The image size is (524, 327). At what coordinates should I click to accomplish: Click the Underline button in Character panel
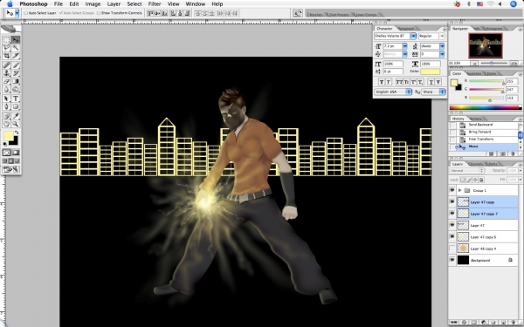431,82
